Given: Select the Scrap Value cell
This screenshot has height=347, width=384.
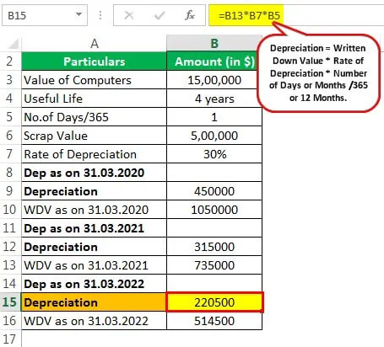Looking at the screenshot, I should click(94, 136).
